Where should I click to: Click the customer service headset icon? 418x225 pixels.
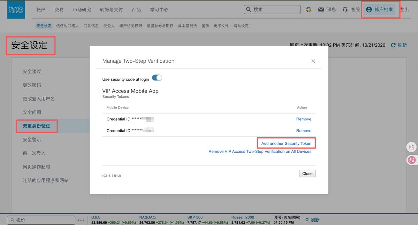point(345,10)
